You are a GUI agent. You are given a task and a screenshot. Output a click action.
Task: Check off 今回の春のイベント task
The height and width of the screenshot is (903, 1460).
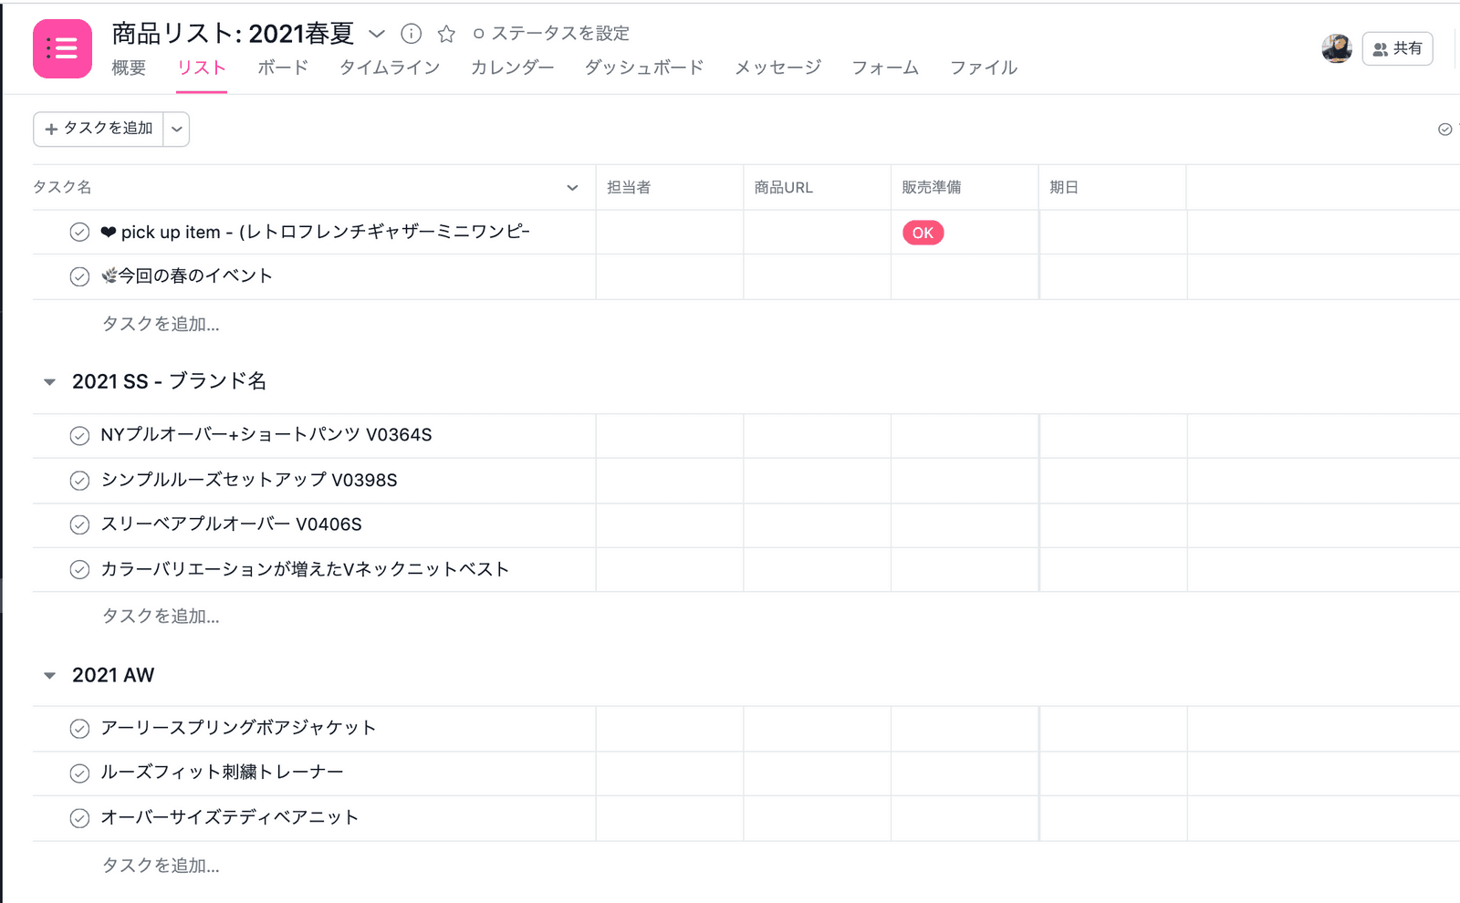tap(80, 277)
